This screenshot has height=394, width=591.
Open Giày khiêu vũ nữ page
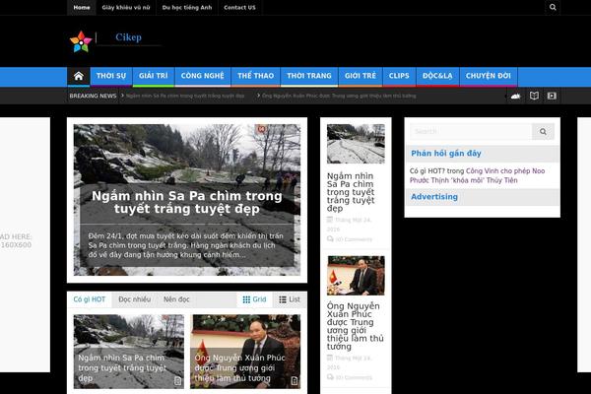point(126,7)
